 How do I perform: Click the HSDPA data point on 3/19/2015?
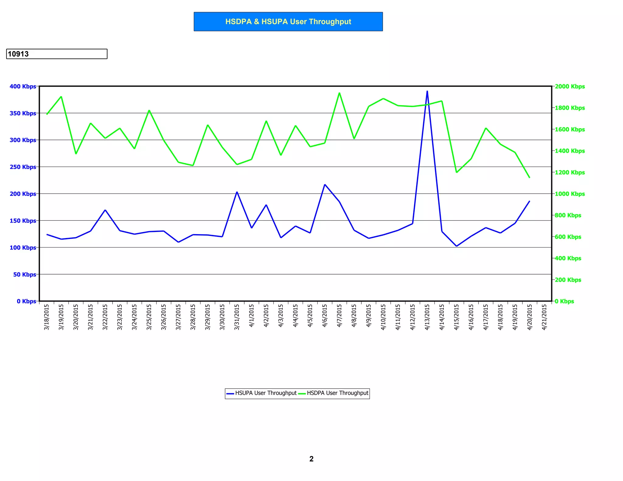(61, 97)
